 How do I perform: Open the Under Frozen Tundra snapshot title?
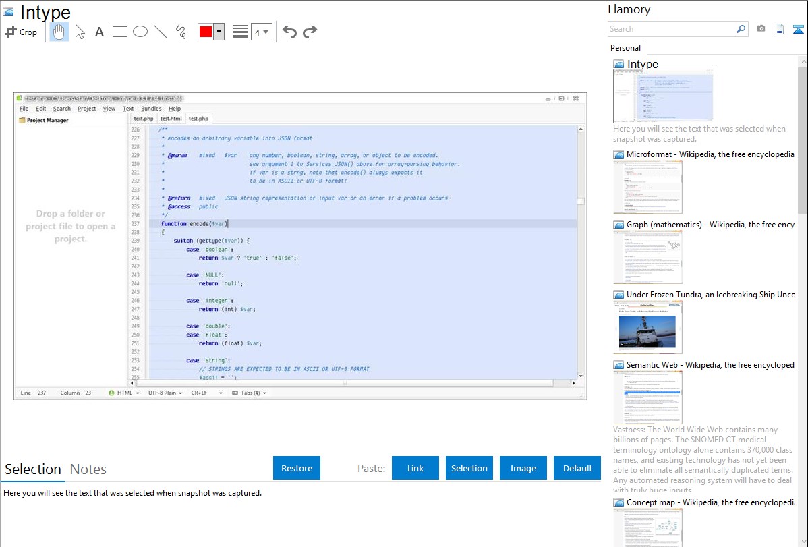(711, 294)
